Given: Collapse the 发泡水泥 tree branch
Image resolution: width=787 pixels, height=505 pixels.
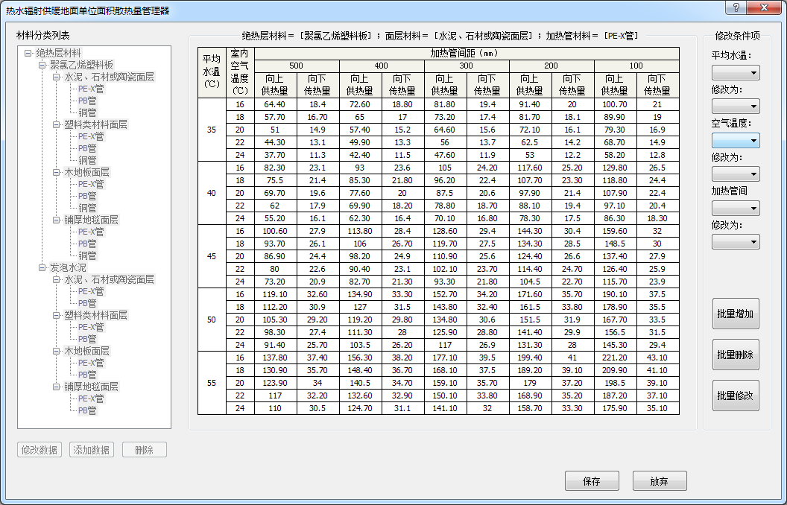Looking at the screenshot, I should (42, 268).
